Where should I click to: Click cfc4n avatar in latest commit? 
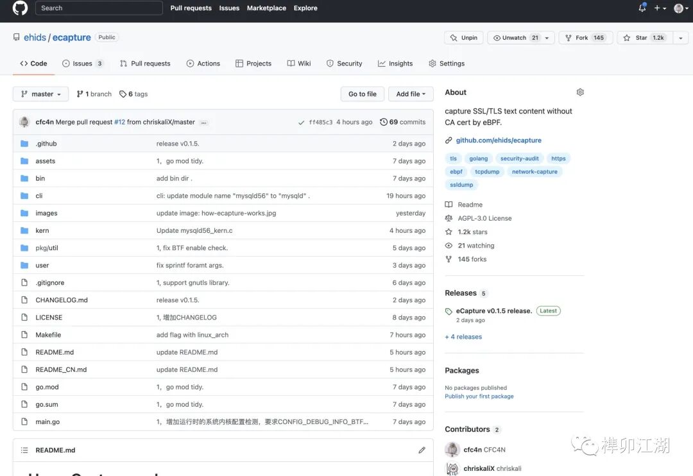pyautogui.click(x=24, y=122)
